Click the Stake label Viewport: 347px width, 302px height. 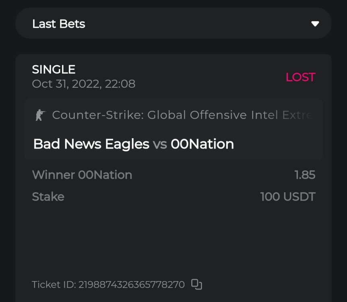tap(48, 197)
